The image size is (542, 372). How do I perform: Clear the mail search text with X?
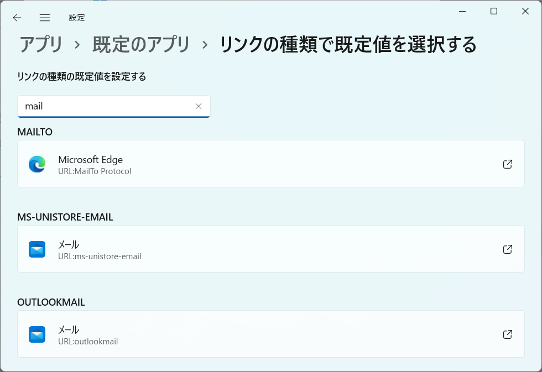(199, 106)
